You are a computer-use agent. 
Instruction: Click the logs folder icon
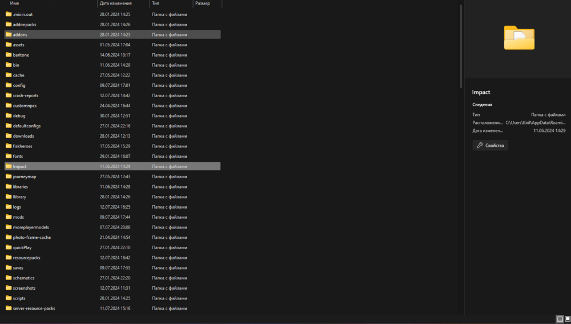[x=9, y=207]
